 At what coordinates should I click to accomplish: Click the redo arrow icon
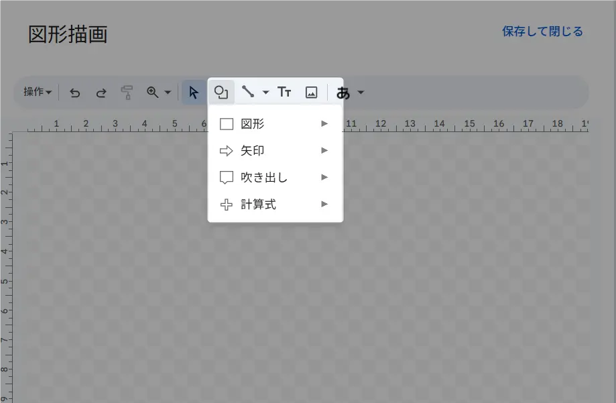tap(101, 93)
